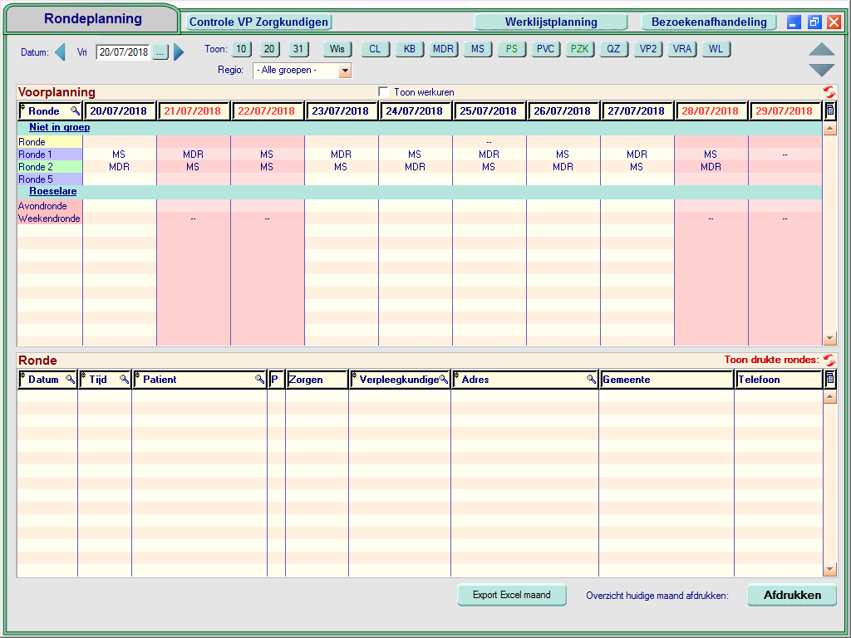Image resolution: width=851 pixels, height=638 pixels.
Task: Click the large down triangle arrow
Action: point(821,71)
